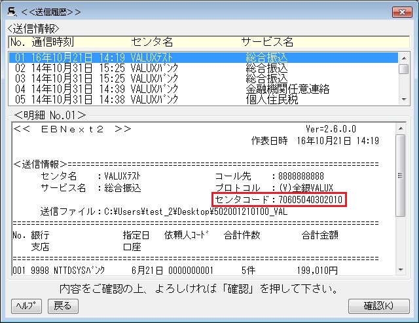
Task: Click the down arrow of the history list scrollbar
Action: tap(404, 99)
